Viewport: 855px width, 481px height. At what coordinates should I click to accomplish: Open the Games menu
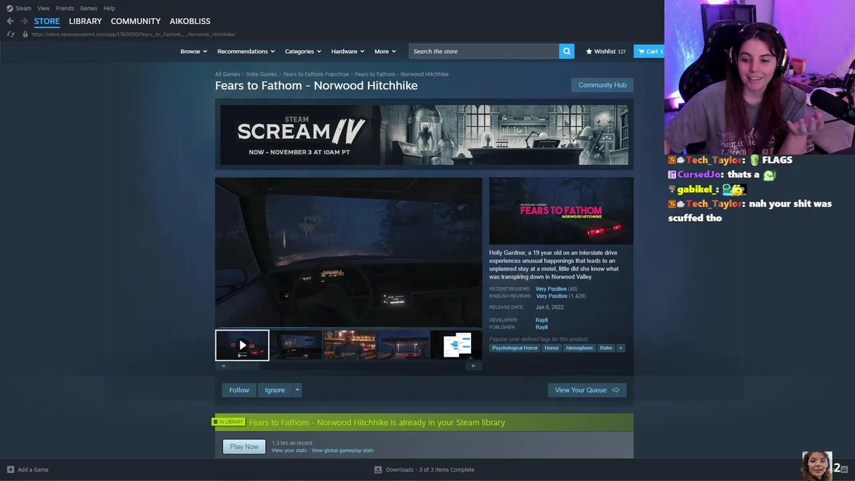(x=88, y=8)
